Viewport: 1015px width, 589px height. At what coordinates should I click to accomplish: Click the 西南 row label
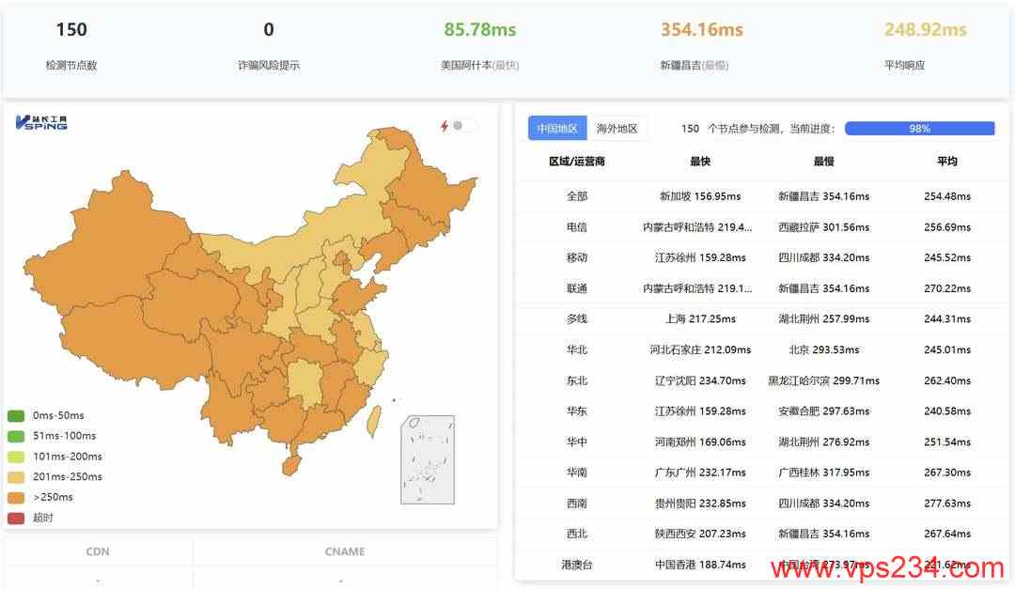577,503
